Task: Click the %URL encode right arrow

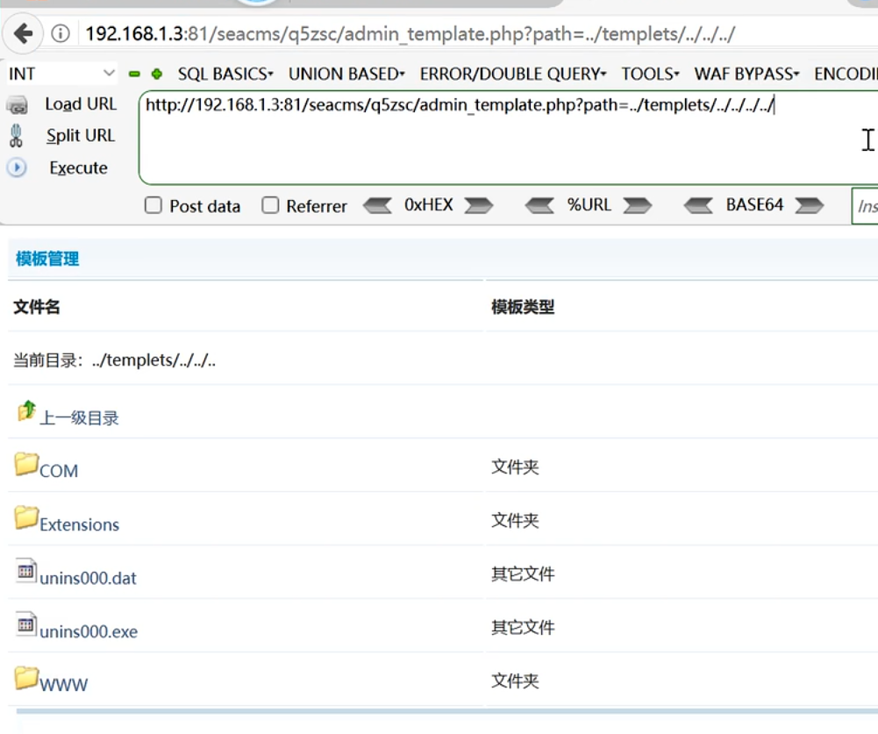Action: click(x=638, y=206)
